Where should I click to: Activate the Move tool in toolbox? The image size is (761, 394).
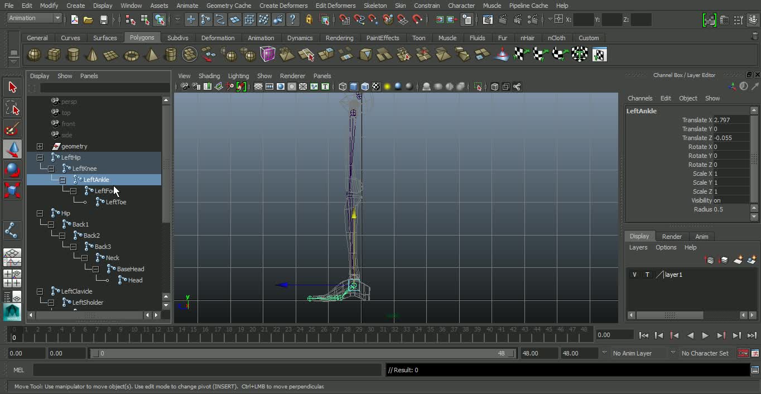(x=12, y=149)
